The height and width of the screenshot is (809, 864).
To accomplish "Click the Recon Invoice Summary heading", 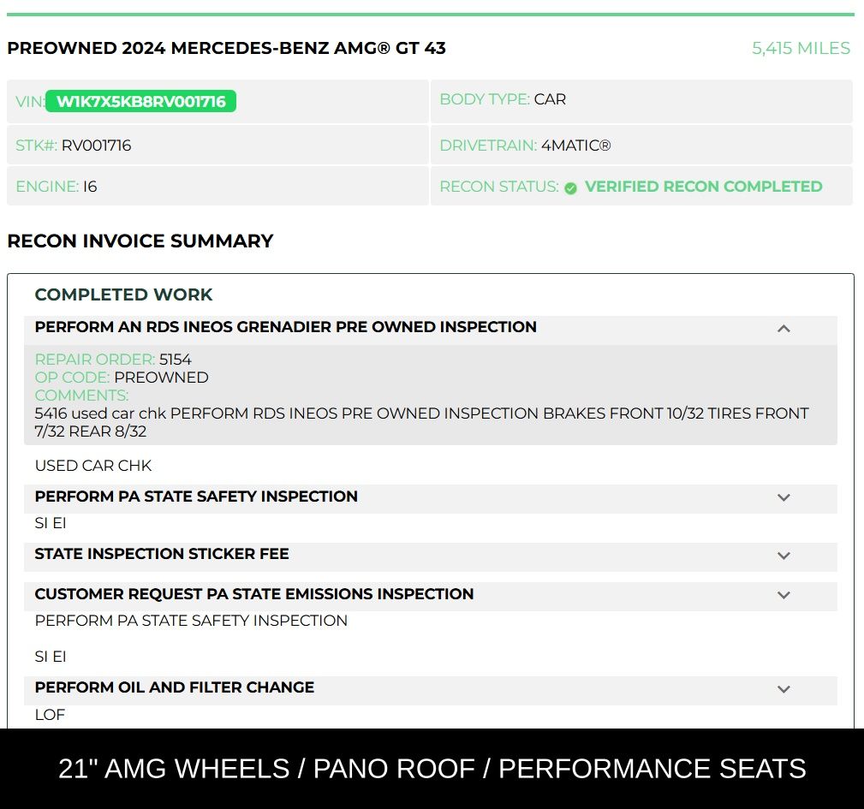I will (140, 241).
